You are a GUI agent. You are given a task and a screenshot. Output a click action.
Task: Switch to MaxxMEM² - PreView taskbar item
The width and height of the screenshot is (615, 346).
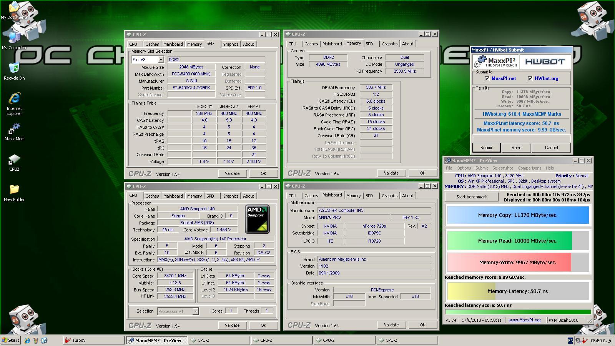click(x=156, y=340)
